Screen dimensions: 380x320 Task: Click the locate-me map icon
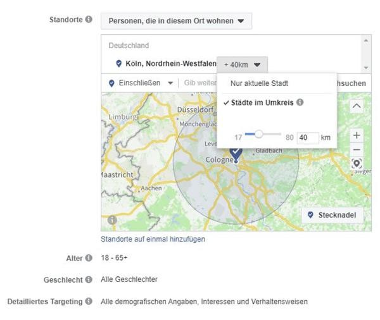pos(357,164)
